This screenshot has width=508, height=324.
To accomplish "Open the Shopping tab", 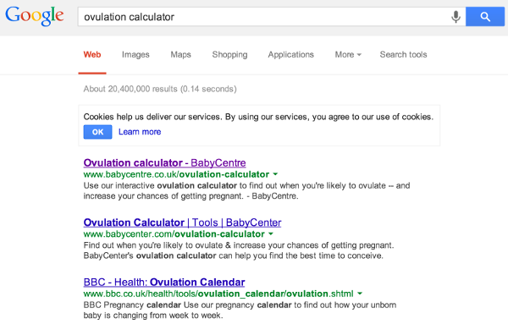I will tap(229, 55).
